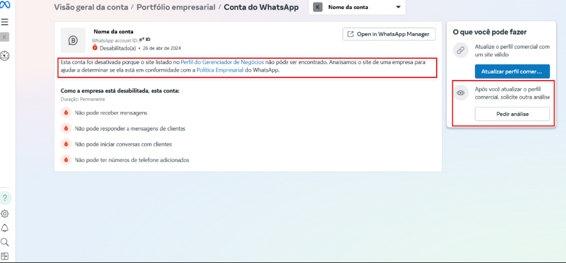Image resolution: width=566 pixels, height=263 pixels.
Task: Open the Perfil do Gerenciador de Negócios link
Action: point(222,62)
